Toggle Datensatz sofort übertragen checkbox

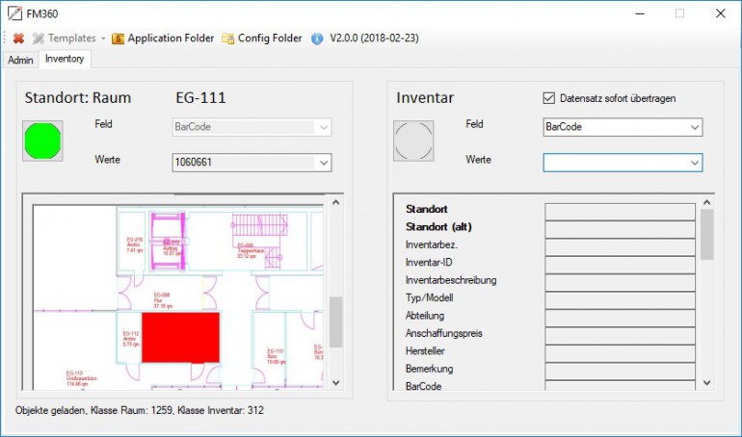point(549,98)
